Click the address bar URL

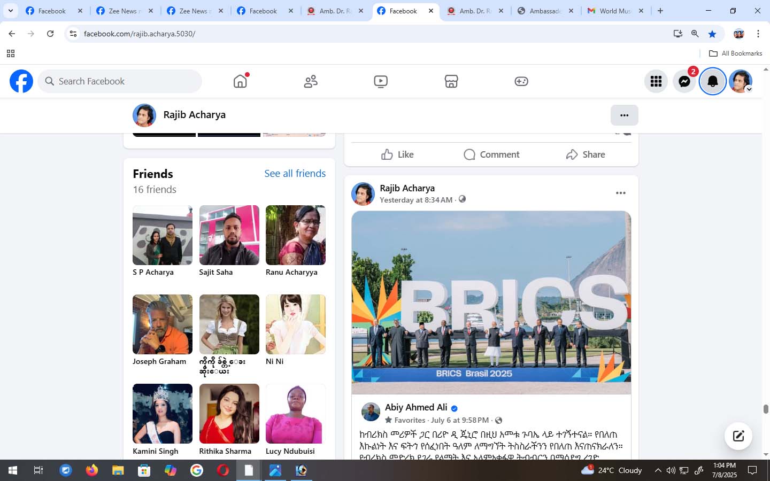coord(140,34)
